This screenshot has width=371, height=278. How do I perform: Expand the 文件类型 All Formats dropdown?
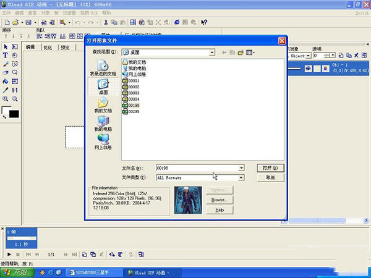[241, 178]
